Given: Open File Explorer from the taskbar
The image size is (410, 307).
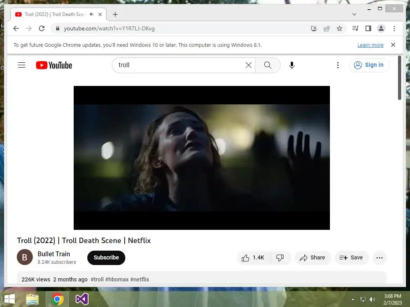Looking at the screenshot, I should 32,299.
